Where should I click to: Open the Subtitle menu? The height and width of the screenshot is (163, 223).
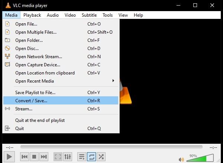tap(89, 15)
